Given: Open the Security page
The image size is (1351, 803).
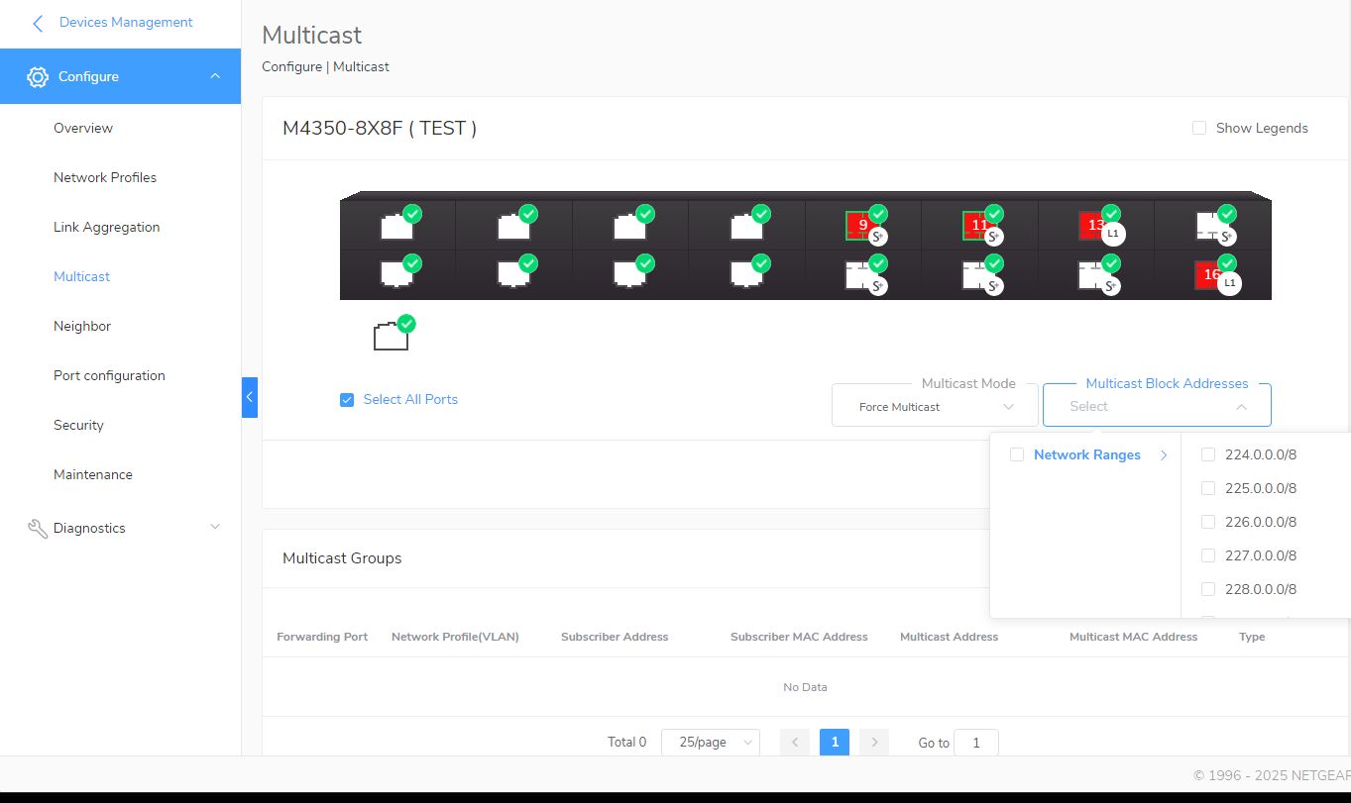Looking at the screenshot, I should (x=78, y=425).
